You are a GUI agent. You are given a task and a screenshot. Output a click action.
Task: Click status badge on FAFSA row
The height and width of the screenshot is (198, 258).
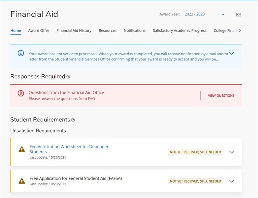click(x=195, y=181)
